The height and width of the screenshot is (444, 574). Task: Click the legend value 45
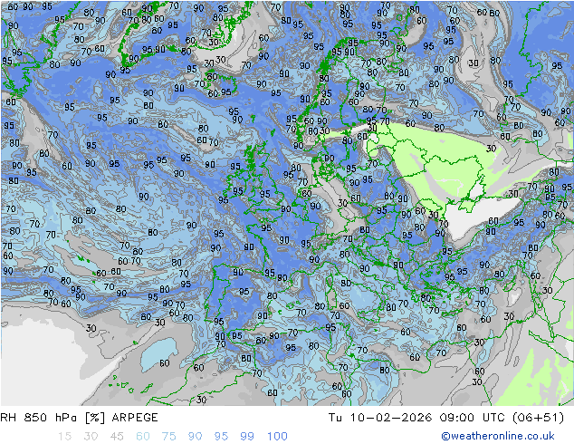coord(117,436)
